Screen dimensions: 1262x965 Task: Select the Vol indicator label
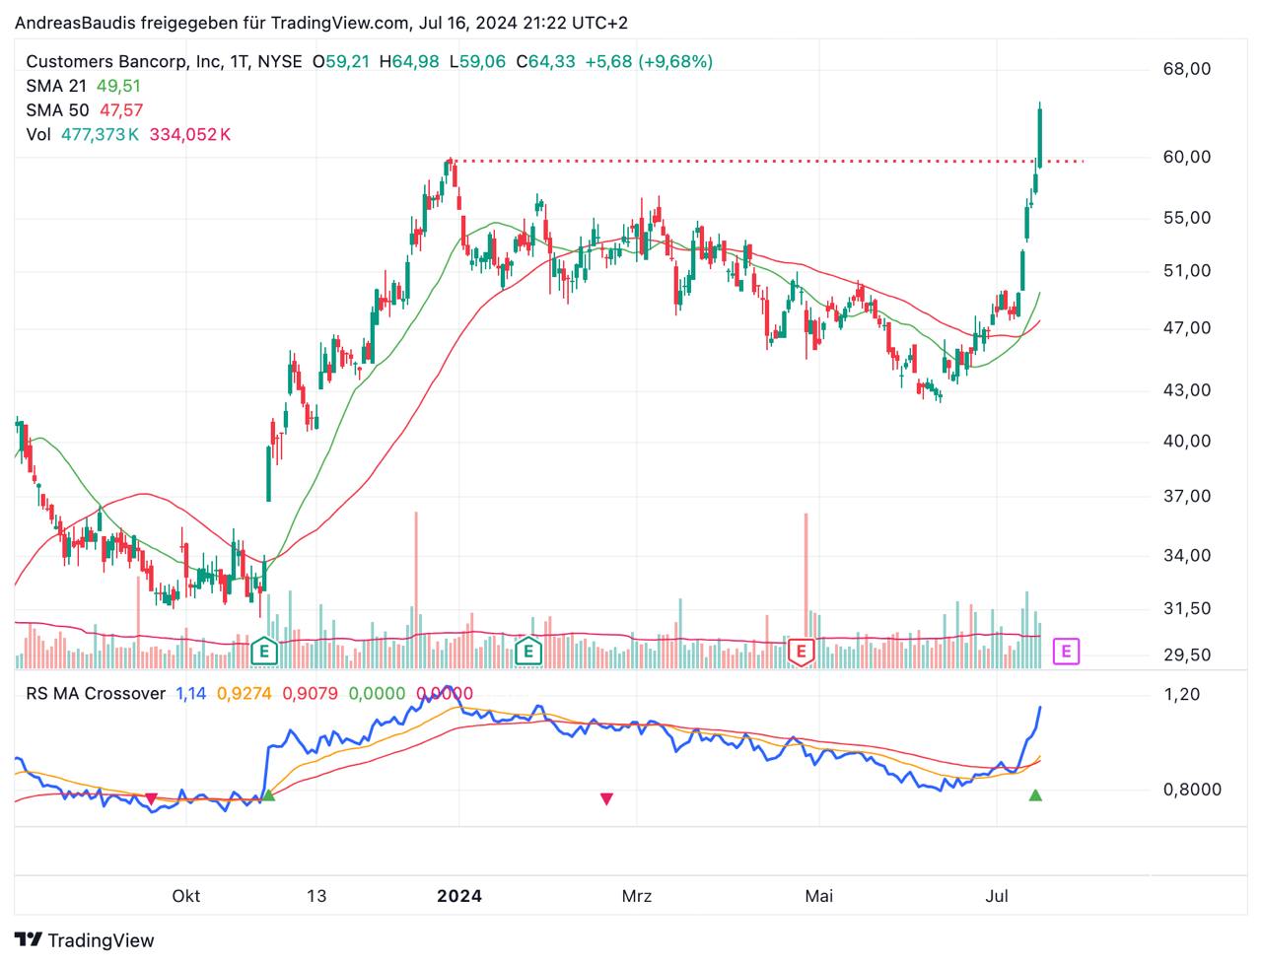[x=37, y=134]
